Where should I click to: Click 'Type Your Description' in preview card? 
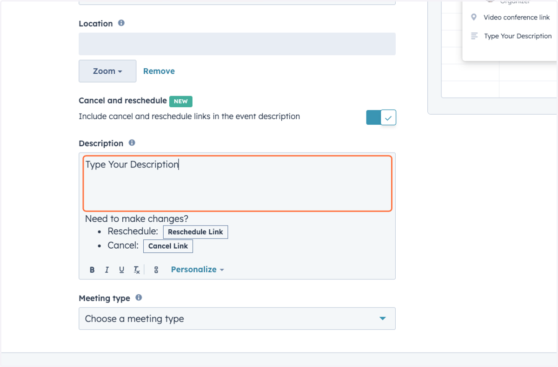[x=518, y=36]
